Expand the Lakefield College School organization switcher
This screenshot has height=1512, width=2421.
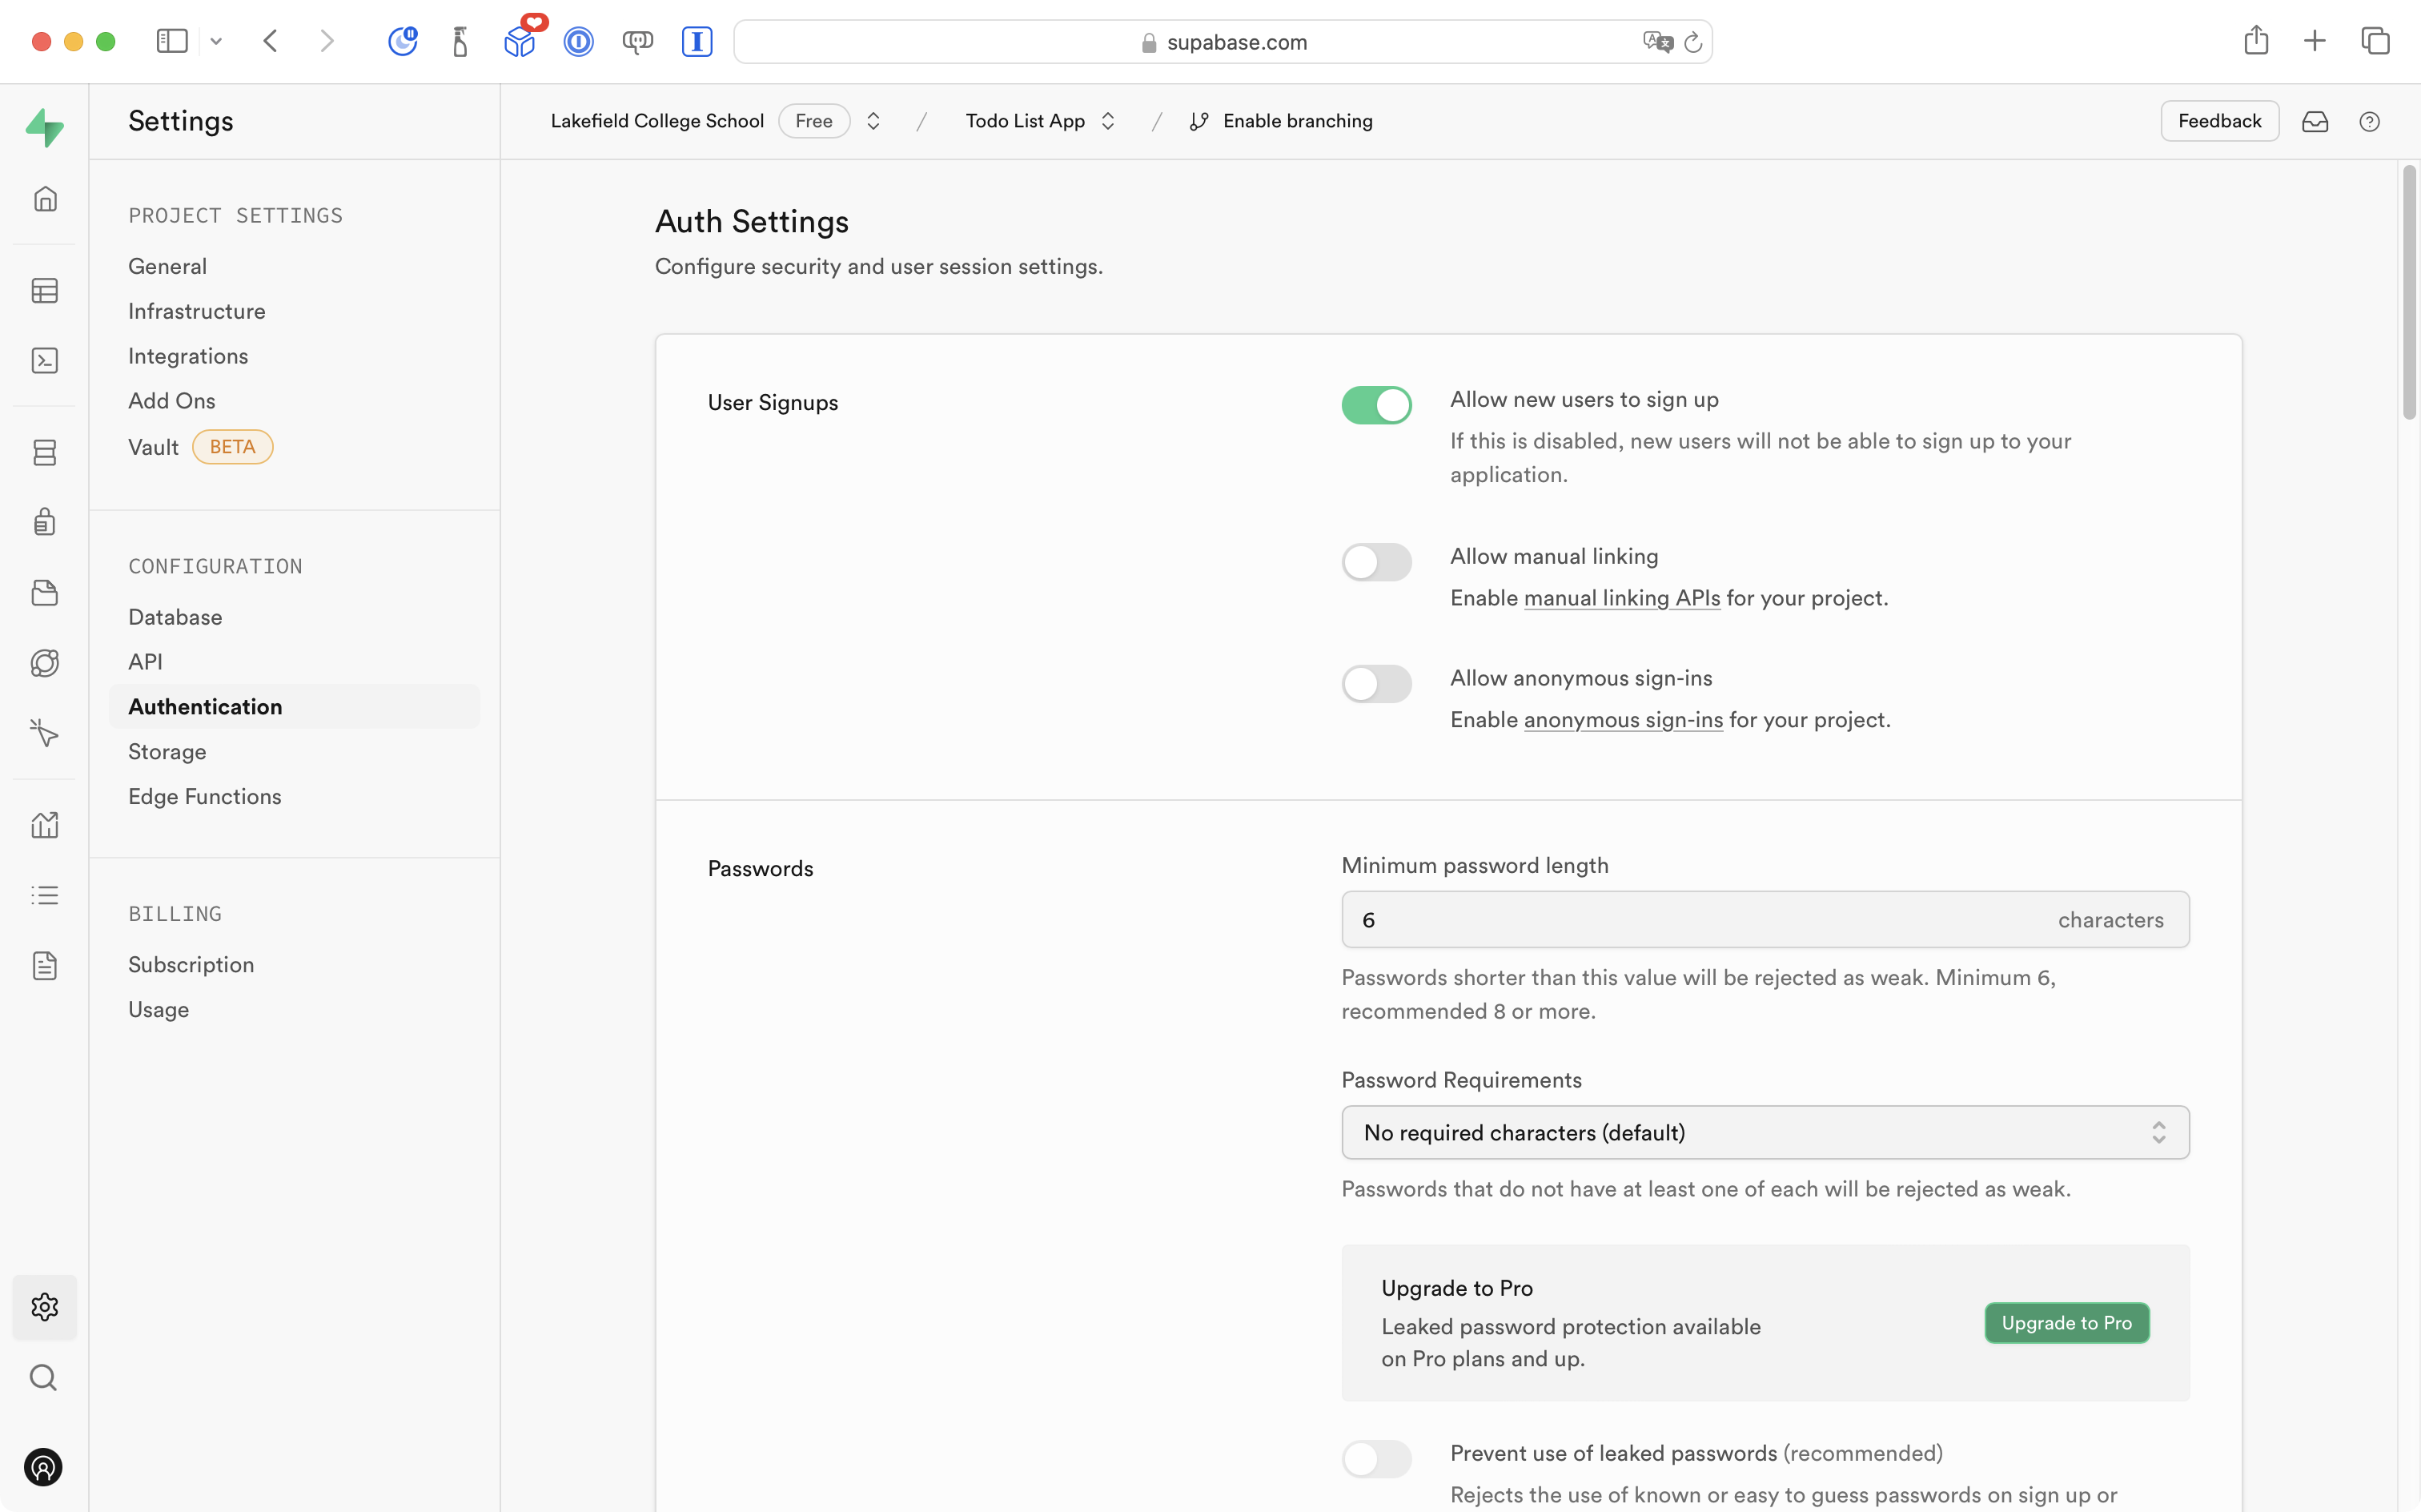point(873,121)
